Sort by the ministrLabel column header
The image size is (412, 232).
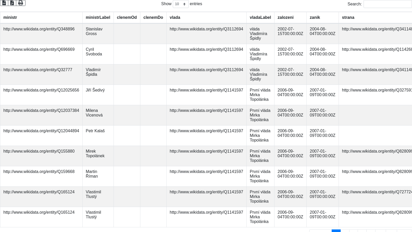pos(98,18)
